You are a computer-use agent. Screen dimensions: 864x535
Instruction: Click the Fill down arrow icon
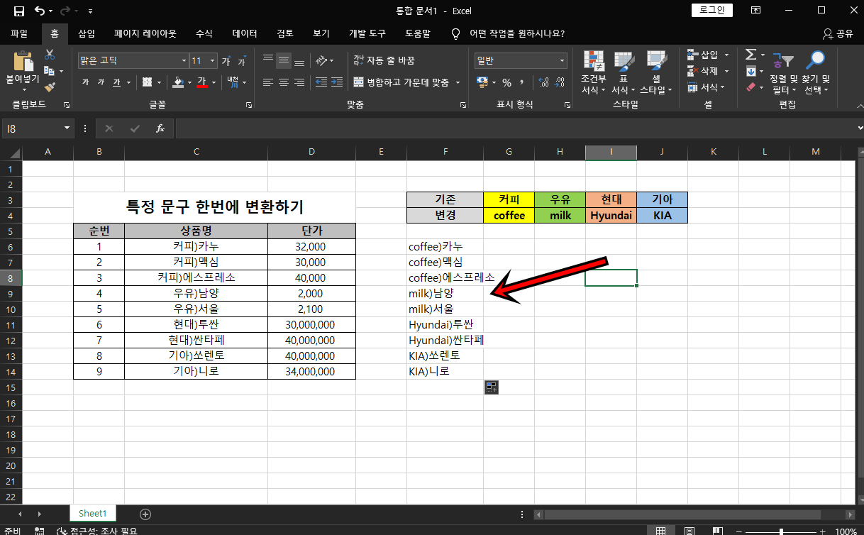[x=751, y=71]
